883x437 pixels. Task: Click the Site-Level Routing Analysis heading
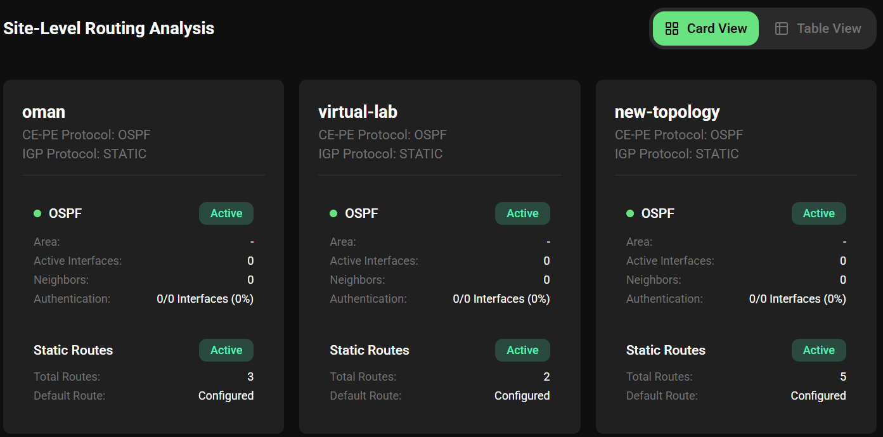108,28
